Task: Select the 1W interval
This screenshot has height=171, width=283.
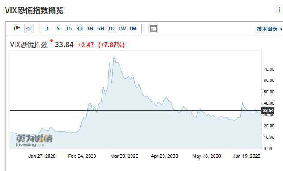Action: [122, 29]
